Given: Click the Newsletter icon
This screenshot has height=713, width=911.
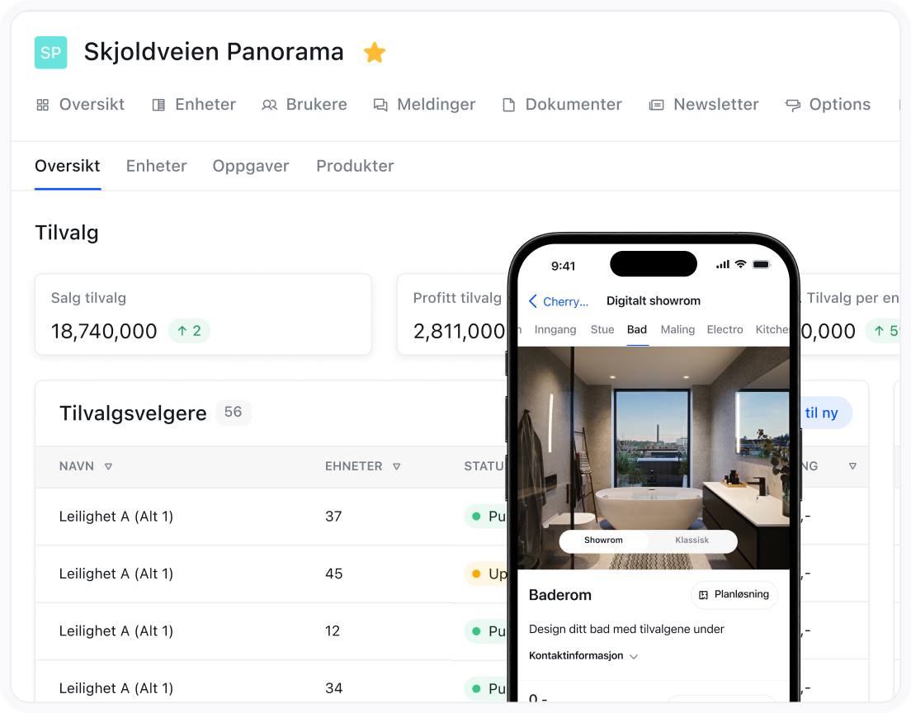Looking at the screenshot, I should point(657,105).
